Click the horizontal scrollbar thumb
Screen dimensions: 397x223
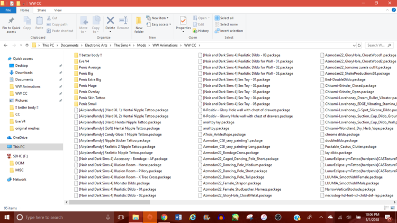(110, 202)
